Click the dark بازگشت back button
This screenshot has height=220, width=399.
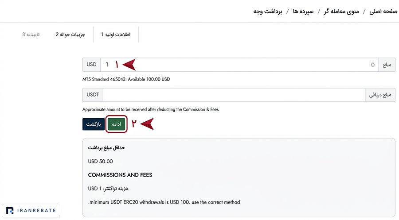[x=94, y=124]
